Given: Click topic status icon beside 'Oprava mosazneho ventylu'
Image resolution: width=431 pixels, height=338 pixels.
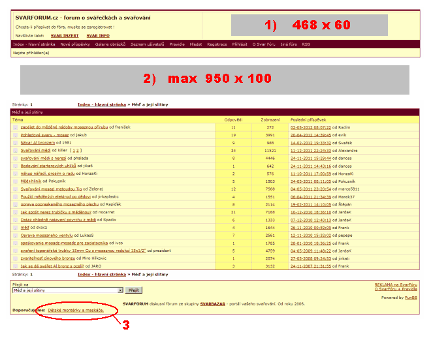Looking at the screenshot, I should (16, 236).
